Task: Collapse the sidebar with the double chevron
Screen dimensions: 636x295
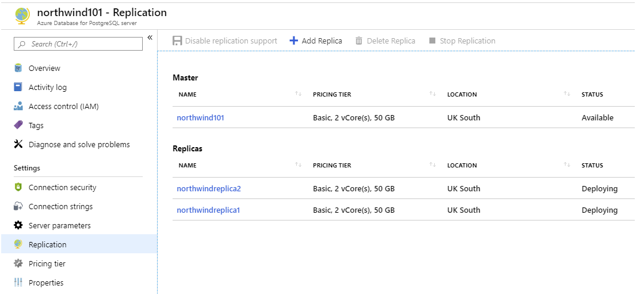Action: tap(150, 38)
